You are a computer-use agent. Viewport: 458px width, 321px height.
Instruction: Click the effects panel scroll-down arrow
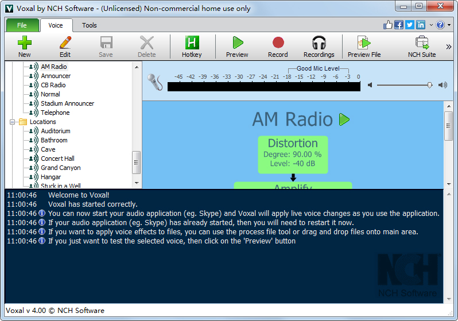point(449,184)
